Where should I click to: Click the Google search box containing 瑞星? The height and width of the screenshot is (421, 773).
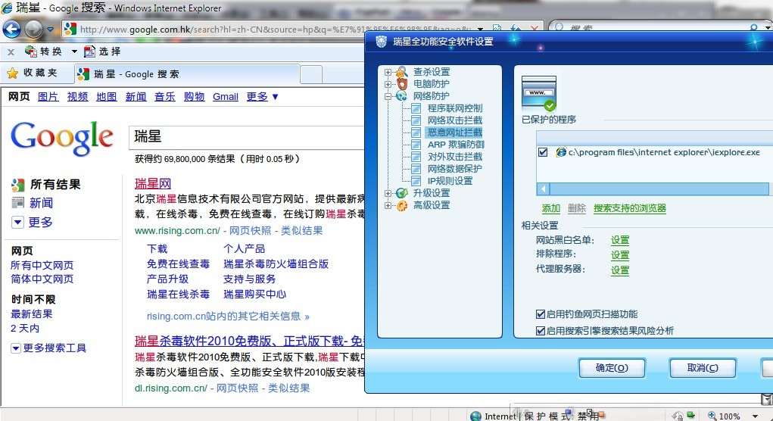[x=247, y=137]
